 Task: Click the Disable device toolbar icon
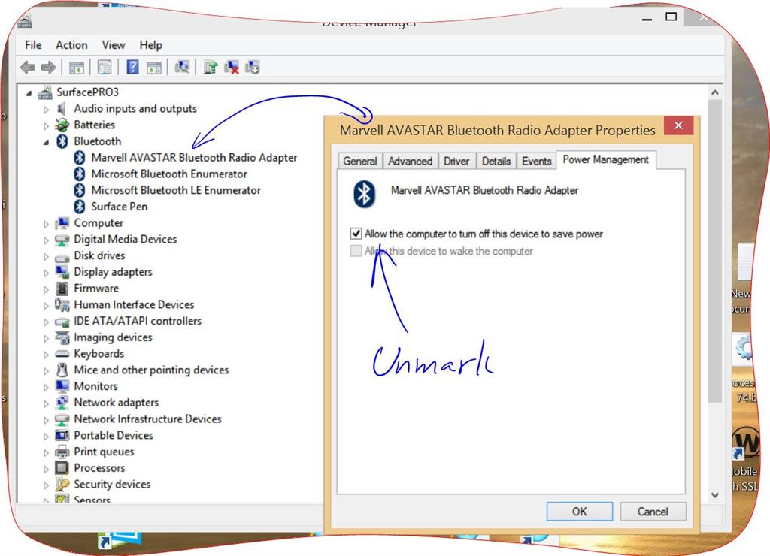(253, 67)
